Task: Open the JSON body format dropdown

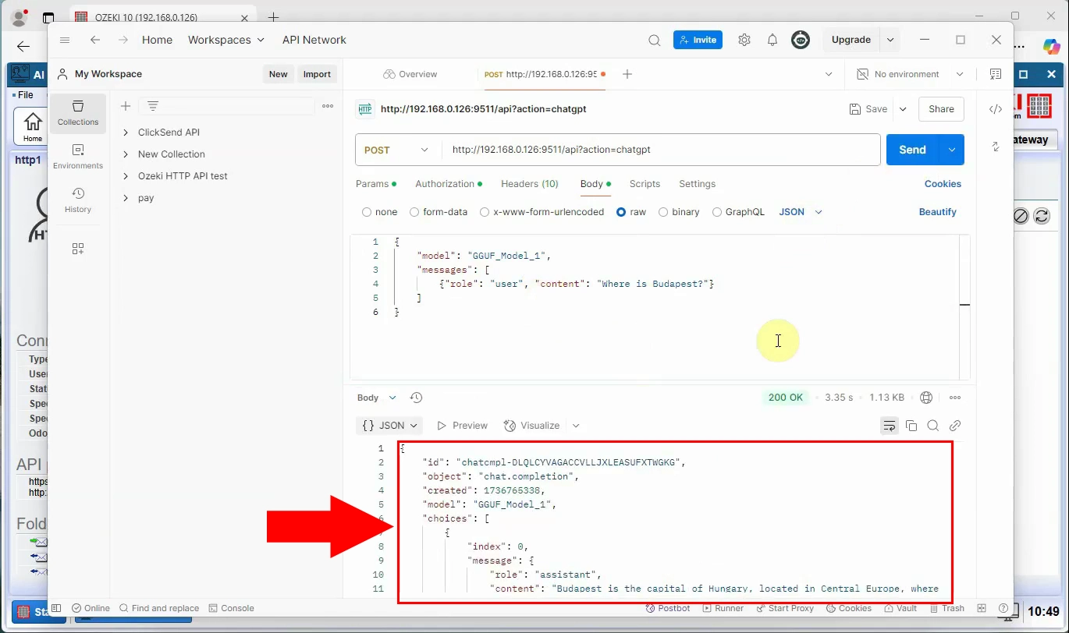Action: (801, 212)
